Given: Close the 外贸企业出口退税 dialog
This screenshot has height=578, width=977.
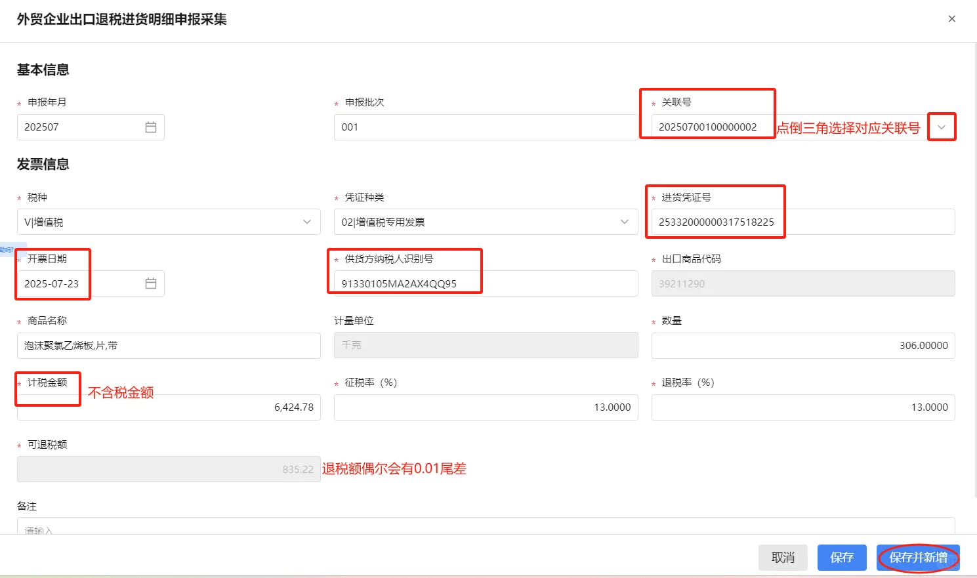Looking at the screenshot, I should pos(951,18).
